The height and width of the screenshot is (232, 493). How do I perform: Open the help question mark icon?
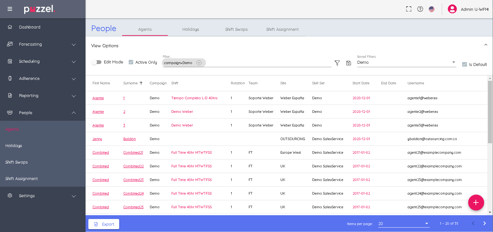[x=420, y=9]
